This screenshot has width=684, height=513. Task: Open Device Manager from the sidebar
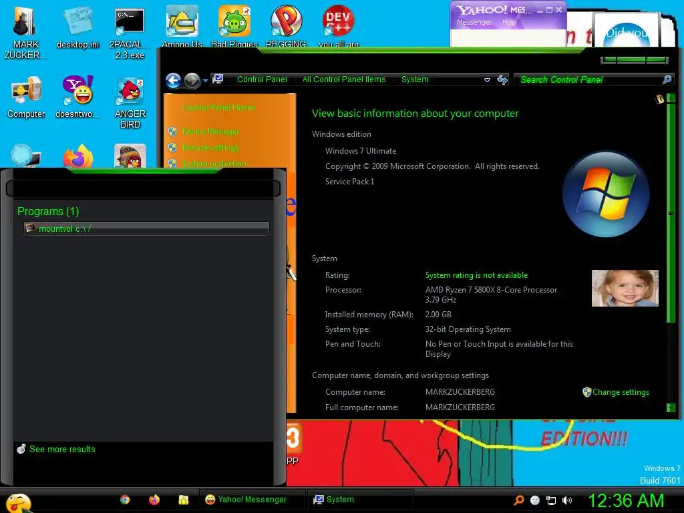pyautogui.click(x=210, y=132)
